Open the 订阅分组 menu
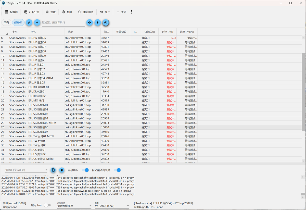The height and width of the screenshot is (210, 306). (x=32, y=12)
